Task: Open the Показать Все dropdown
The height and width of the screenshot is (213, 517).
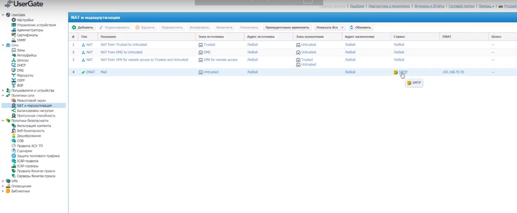Action: 330,27
